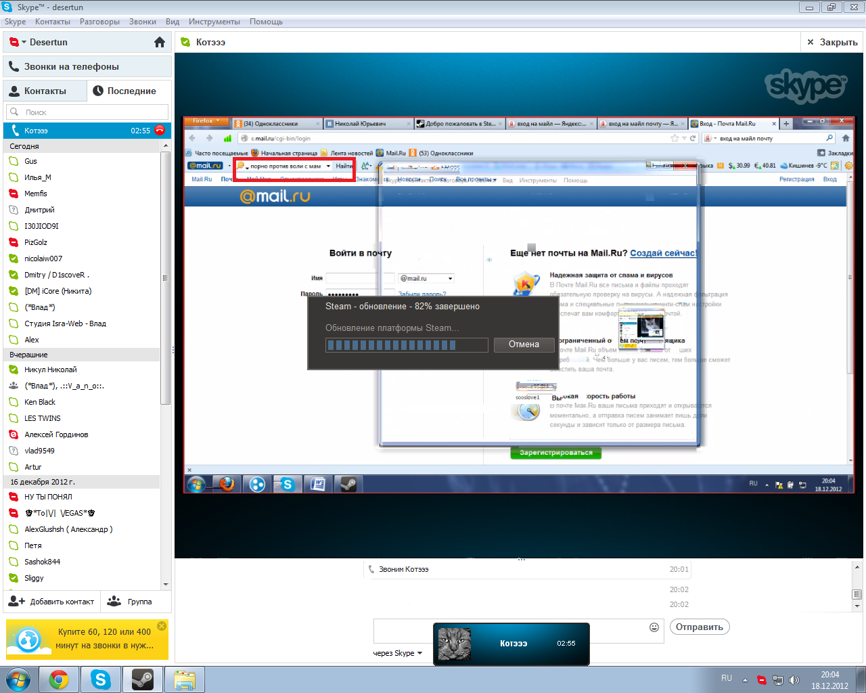Select Dmitry / D1scoveR contact
The width and height of the screenshot is (866, 693).
[82, 275]
